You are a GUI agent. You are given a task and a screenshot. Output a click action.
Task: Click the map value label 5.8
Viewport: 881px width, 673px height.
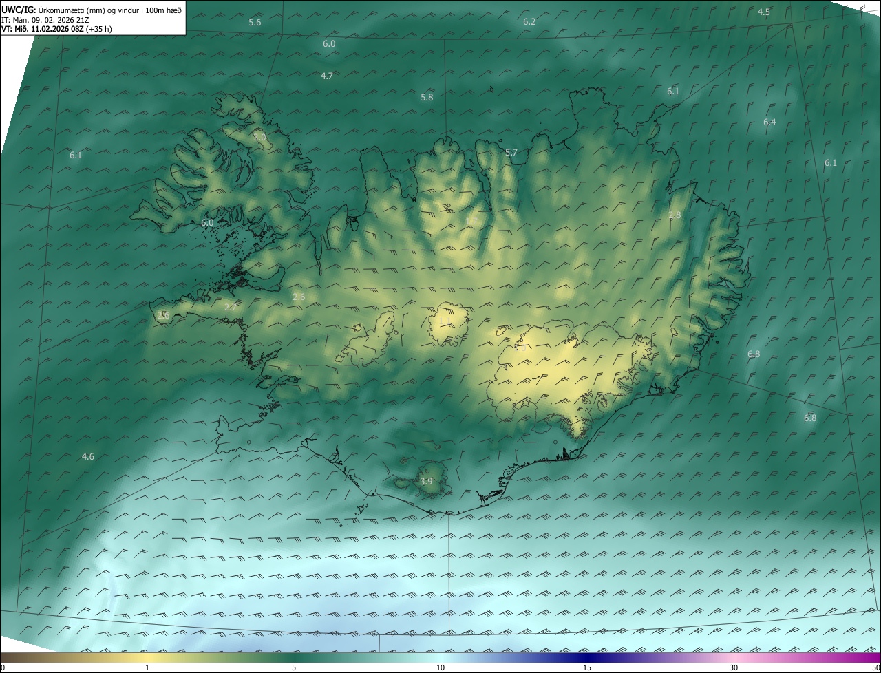427,98
